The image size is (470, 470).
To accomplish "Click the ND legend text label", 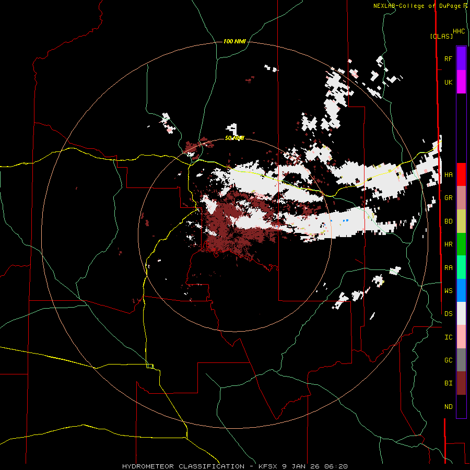I will (x=448, y=407).
